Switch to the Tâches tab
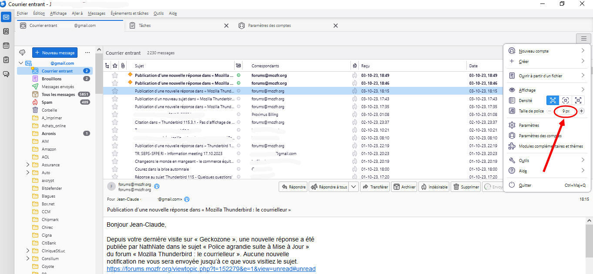The image size is (593, 274). [x=179, y=26]
